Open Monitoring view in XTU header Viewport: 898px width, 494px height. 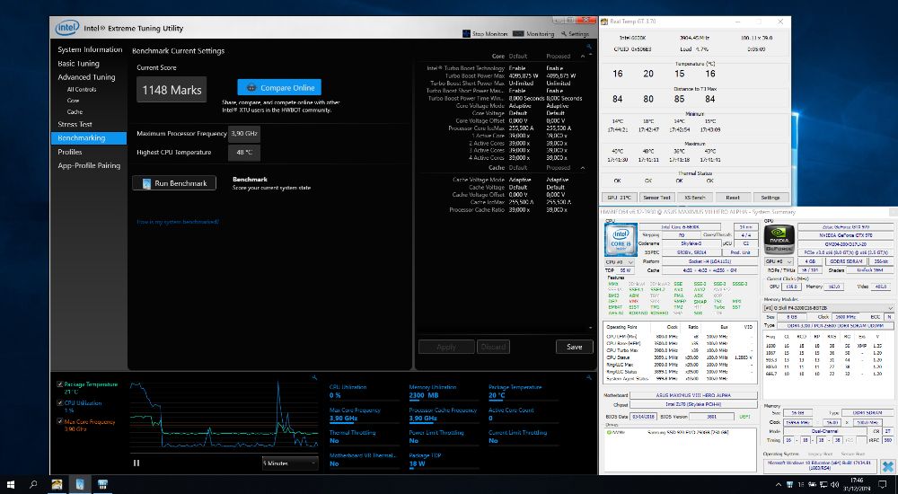coord(533,34)
